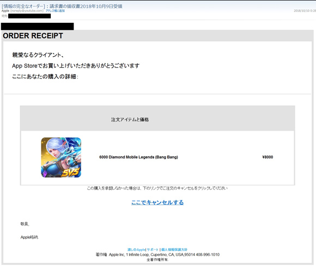
Task: Click the 'ORDER RECEIPT' heading
Action: click(x=33, y=35)
